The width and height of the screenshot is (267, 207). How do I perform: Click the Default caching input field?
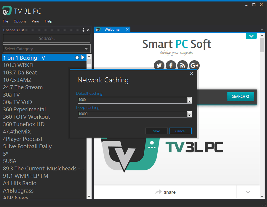[132, 100]
